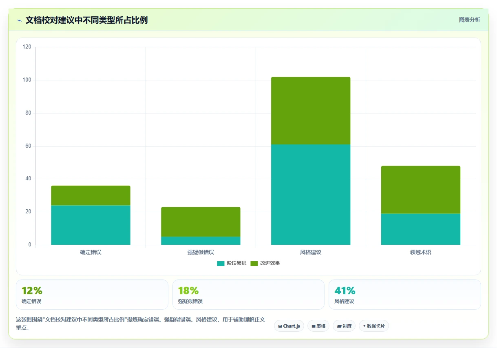Click the chart icon beside the title
Viewport: 497px width, 348px height.
[19, 20]
